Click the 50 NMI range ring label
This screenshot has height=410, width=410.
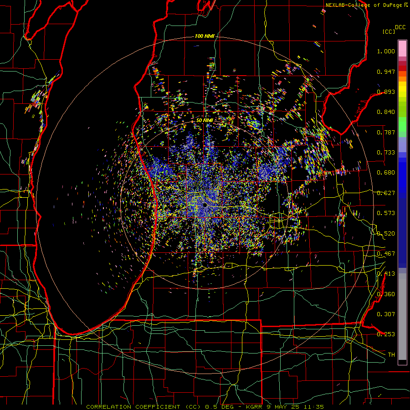pos(205,120)
